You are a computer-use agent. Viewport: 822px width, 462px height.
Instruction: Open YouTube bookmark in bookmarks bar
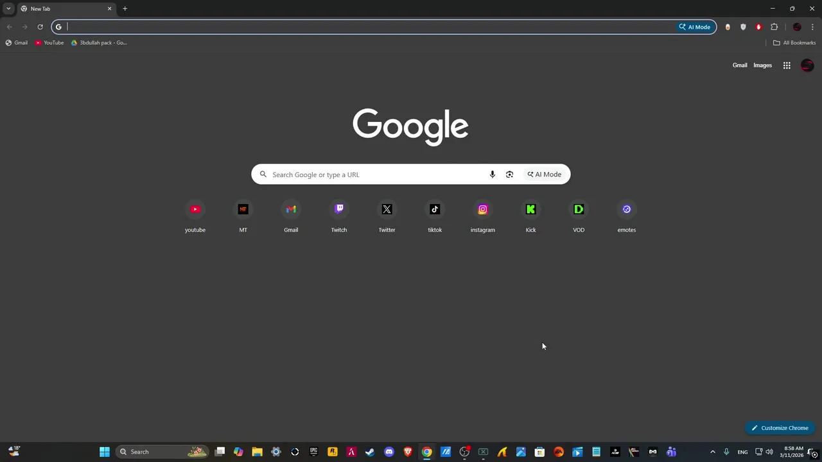[x=49, y=43]
